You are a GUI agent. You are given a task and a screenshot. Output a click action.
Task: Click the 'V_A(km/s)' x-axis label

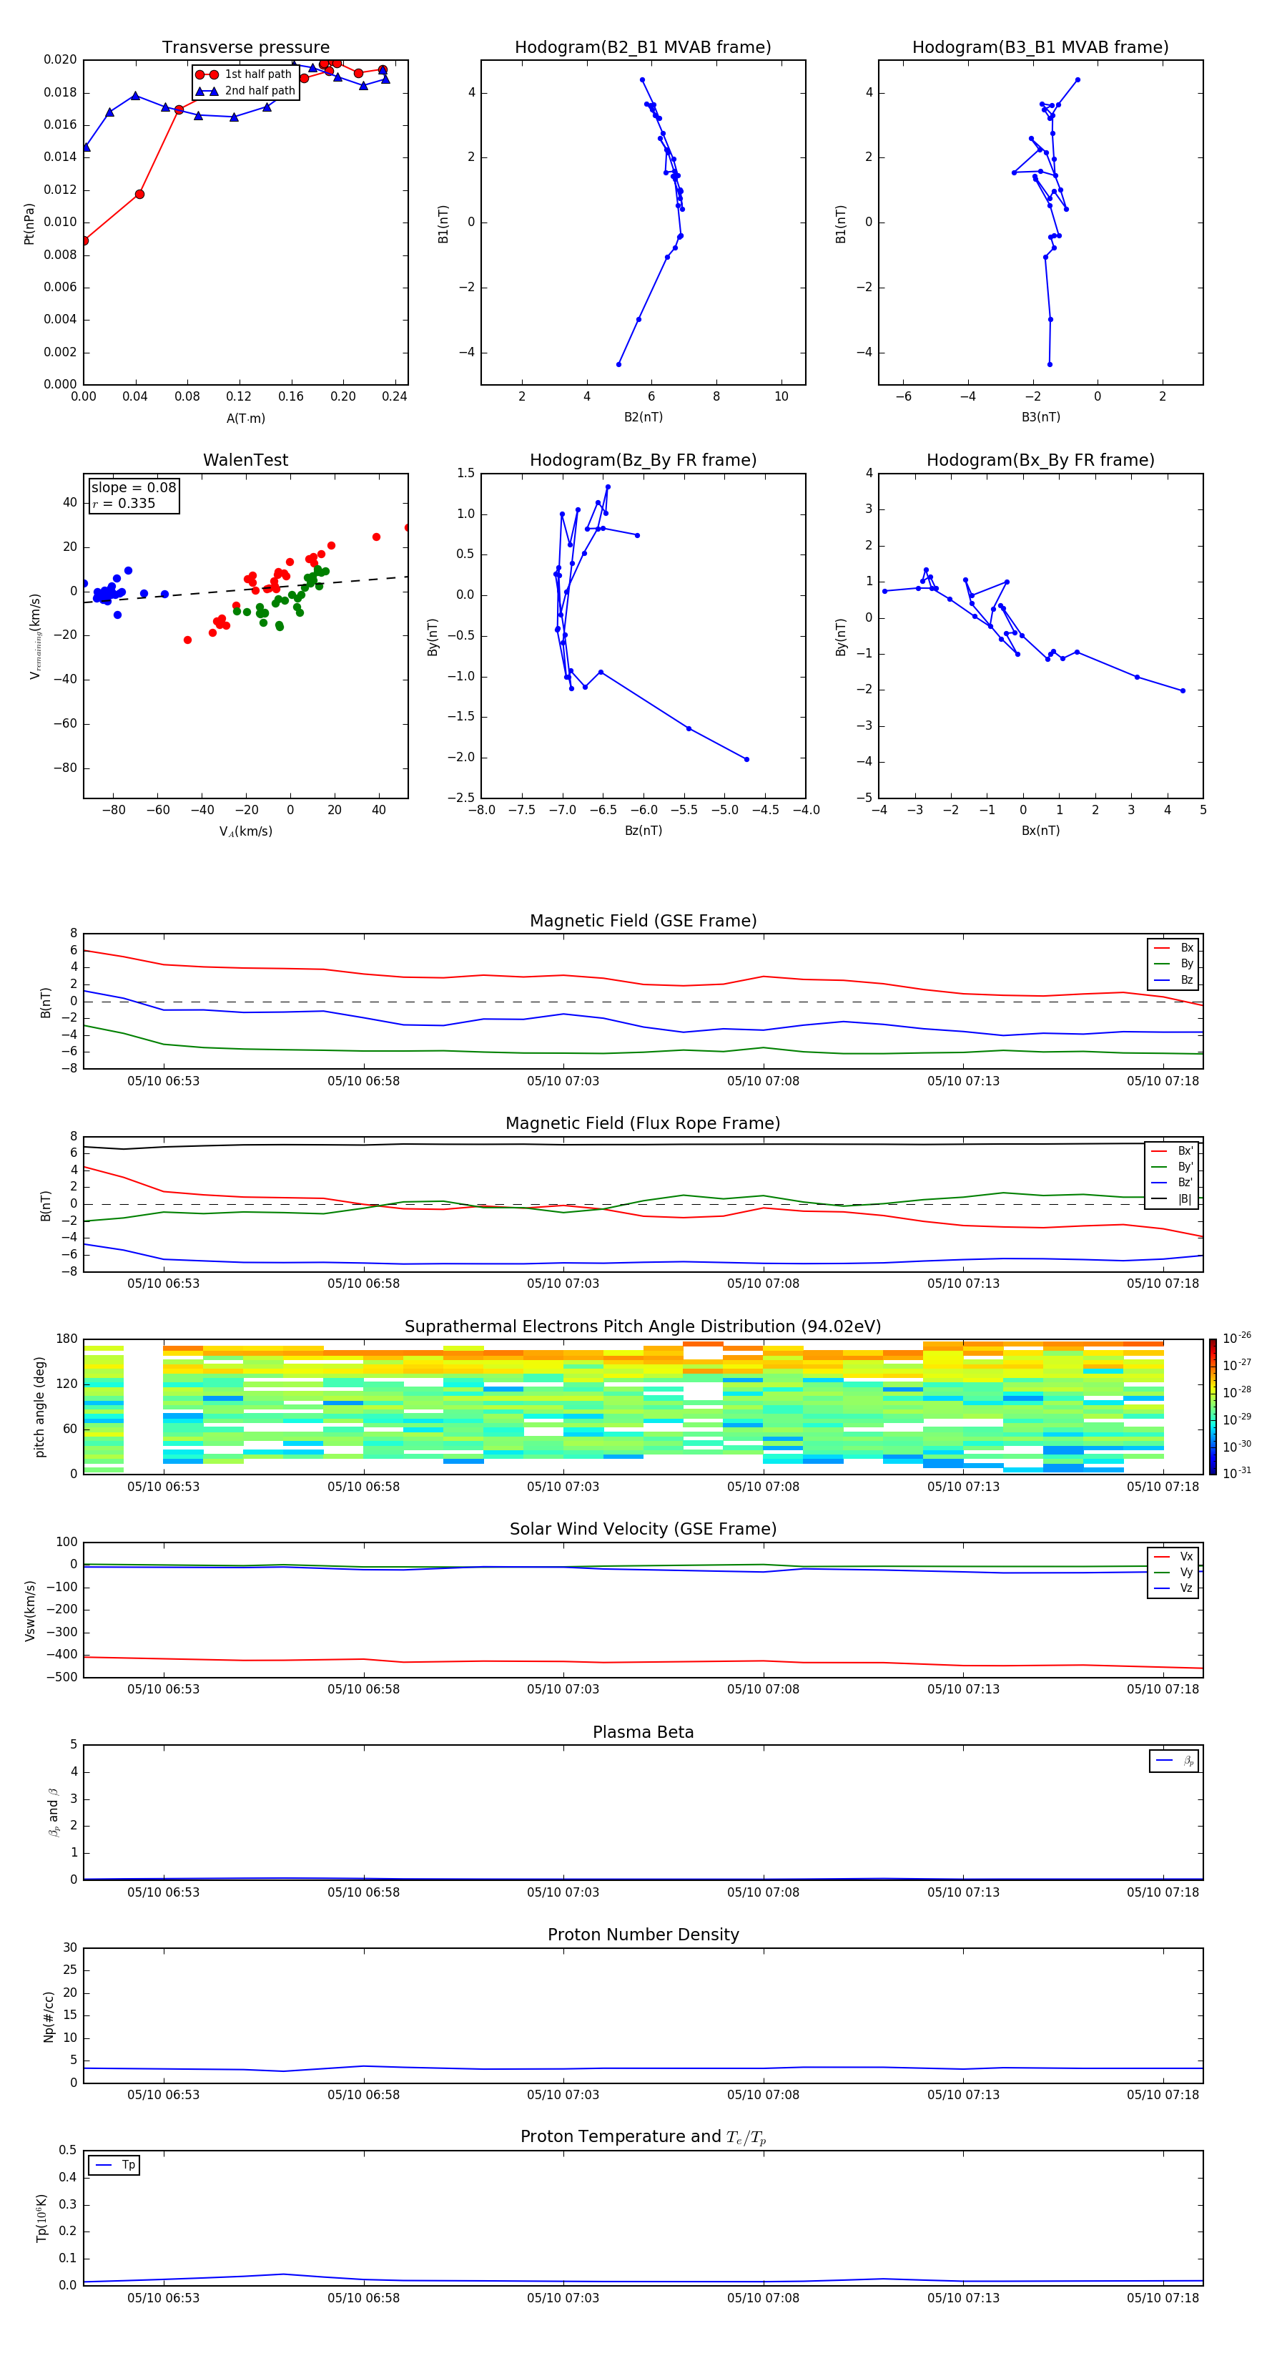[x=245, y=831]
